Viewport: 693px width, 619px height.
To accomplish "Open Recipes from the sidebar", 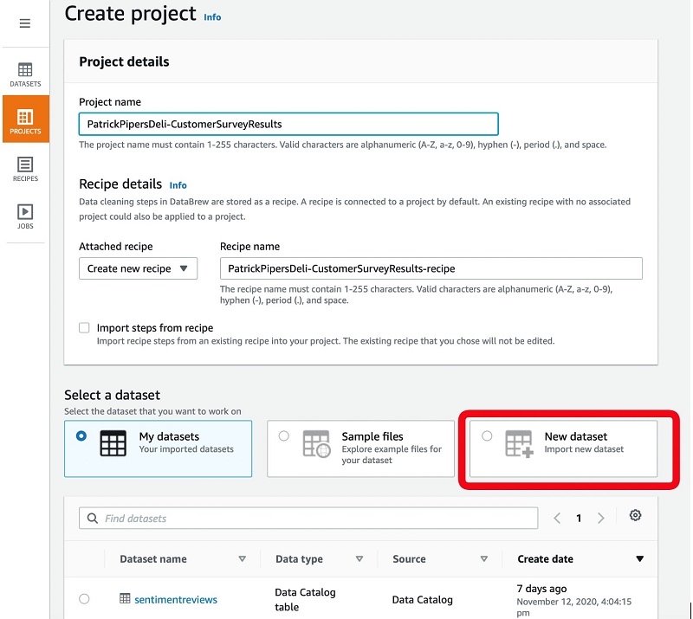I will pos(25,169).
